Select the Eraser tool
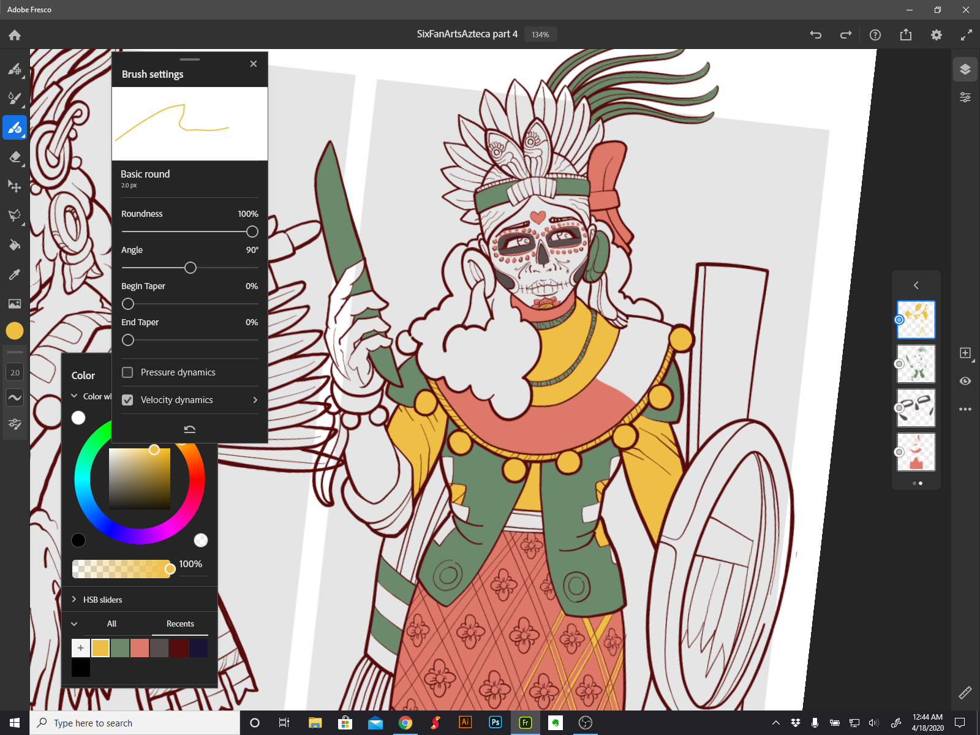This screenshot has width=980, height=735. pos(15,157)
